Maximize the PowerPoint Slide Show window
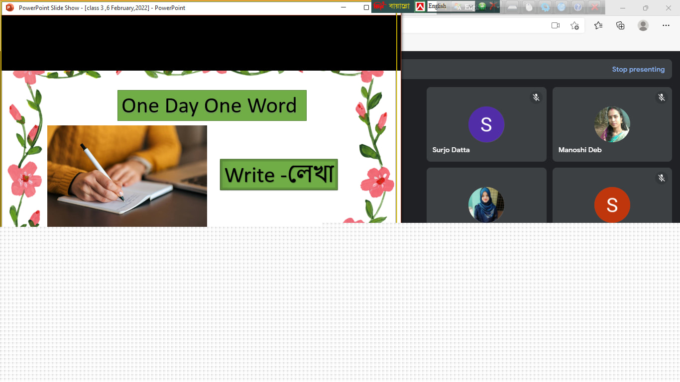This screenshot has height=382, width=680. (x=366, y=7)
